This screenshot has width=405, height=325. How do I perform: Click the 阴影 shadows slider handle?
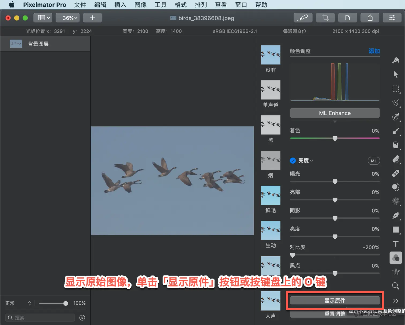335,219
